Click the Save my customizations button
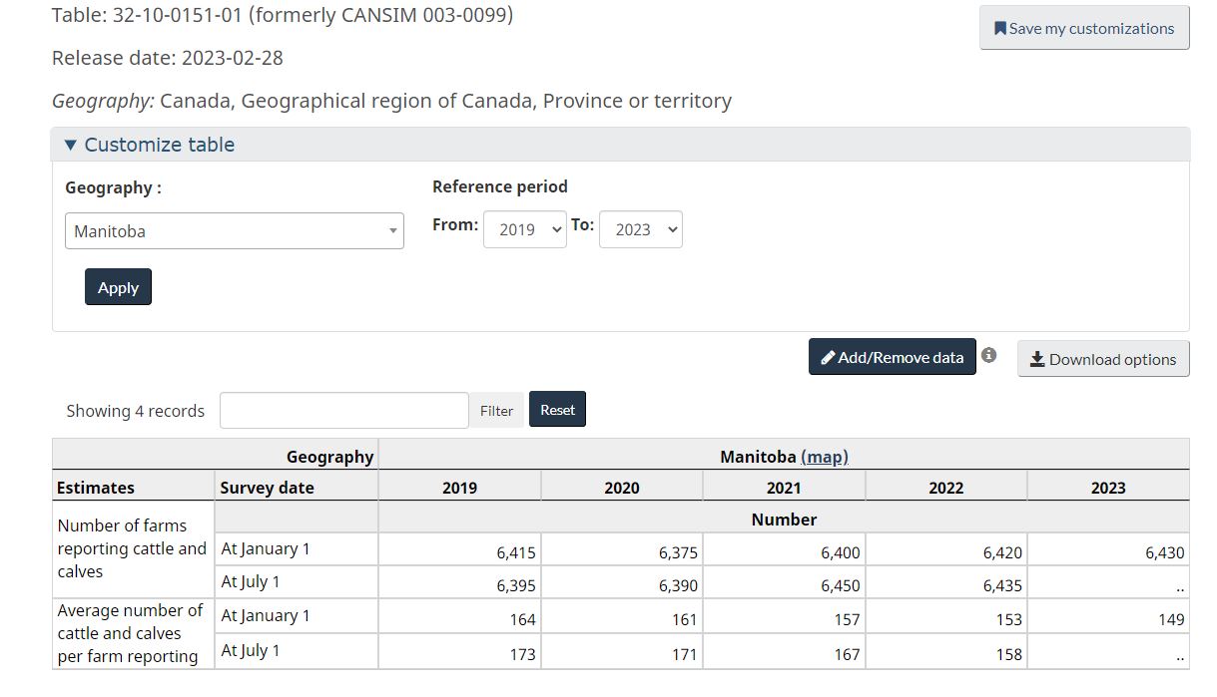1217x697 pixels. [x=1084, y=28]
